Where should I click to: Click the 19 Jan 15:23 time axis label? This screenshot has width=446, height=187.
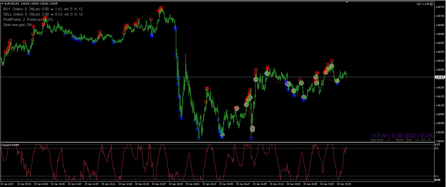pyautogui.click(x=209, y=184)
